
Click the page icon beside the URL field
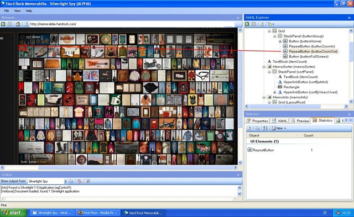click(x=26, y=24)
